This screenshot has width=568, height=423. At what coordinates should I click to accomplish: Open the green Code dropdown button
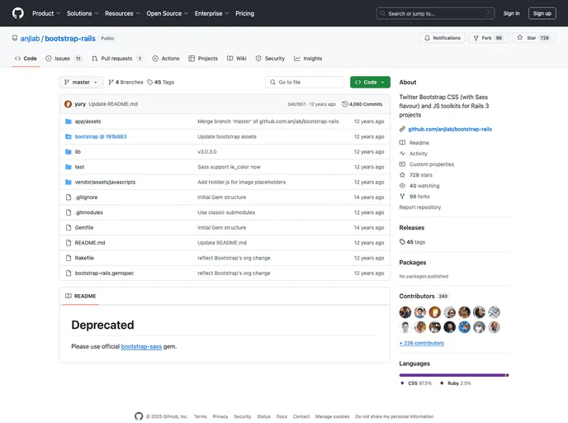370,83
